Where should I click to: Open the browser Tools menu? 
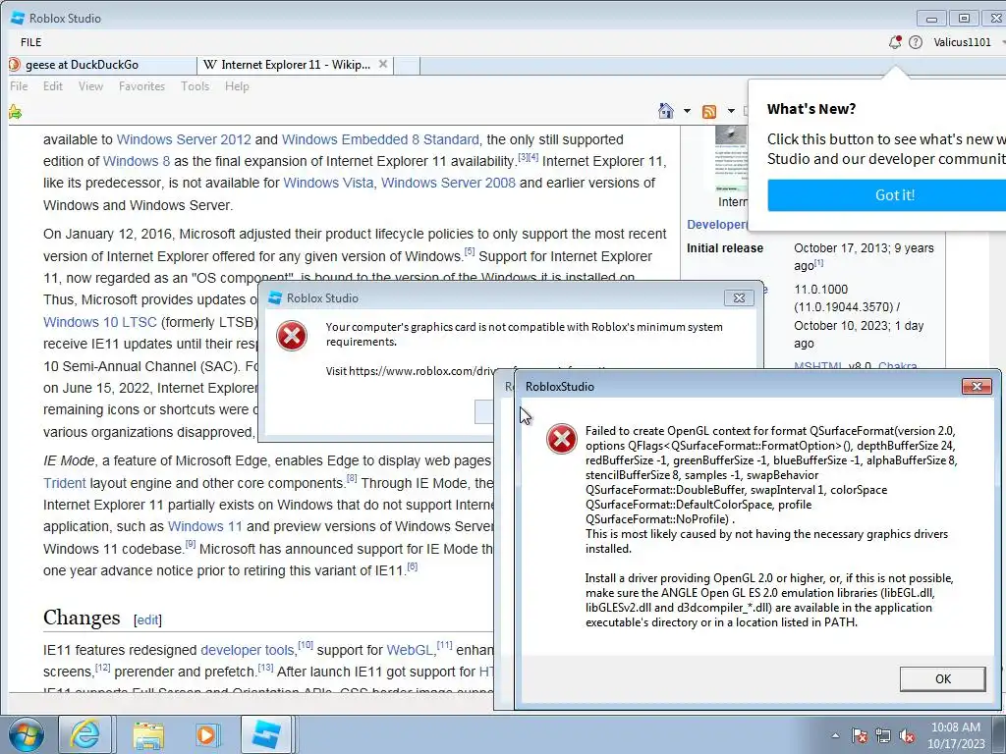(x=196, y=86)
